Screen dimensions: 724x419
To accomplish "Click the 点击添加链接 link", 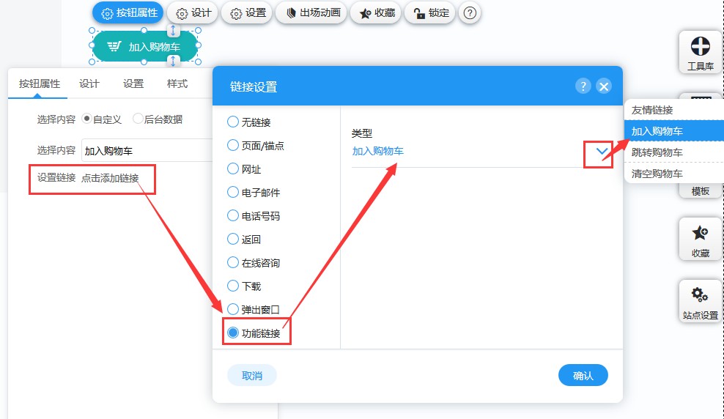I will click(x=110, y=178).
